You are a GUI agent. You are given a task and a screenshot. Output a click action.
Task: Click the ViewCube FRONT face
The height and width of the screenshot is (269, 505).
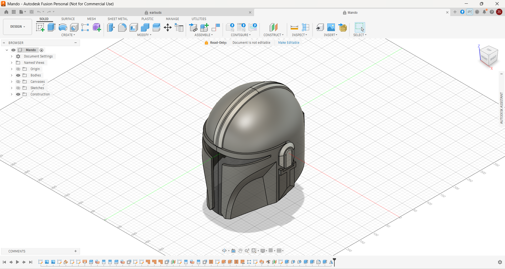[484, 58]
